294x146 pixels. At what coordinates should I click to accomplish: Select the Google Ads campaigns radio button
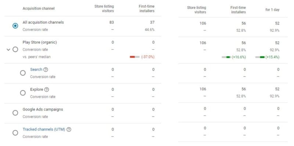point(15,113)
